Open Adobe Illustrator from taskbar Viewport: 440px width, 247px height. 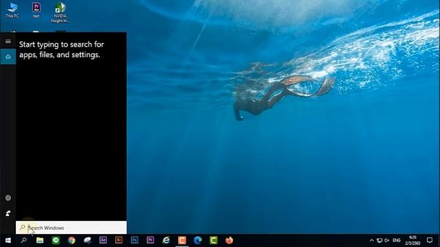pos(119,240)
